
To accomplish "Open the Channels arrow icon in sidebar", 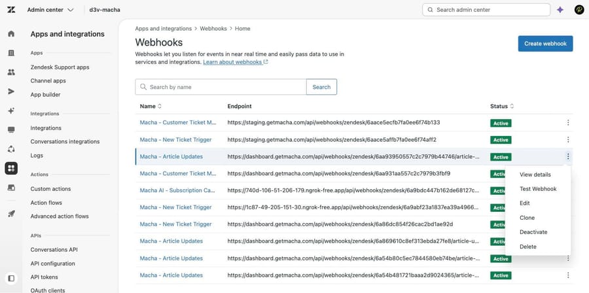I will pyautogui.click(x=11, y=91).
